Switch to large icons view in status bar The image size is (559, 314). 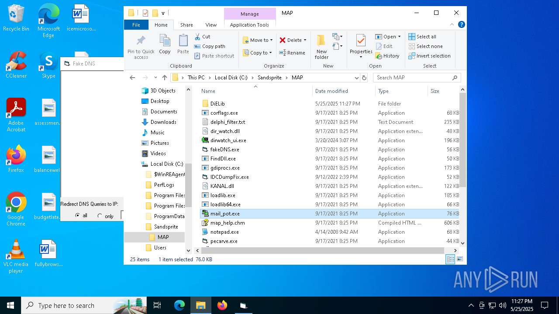pyautogui.click(x=459, y=259)
